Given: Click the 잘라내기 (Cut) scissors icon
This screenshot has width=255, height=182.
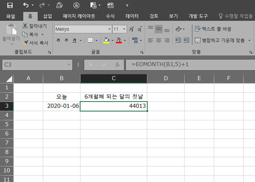Looking at the screenshot, I should coord(24,26).
